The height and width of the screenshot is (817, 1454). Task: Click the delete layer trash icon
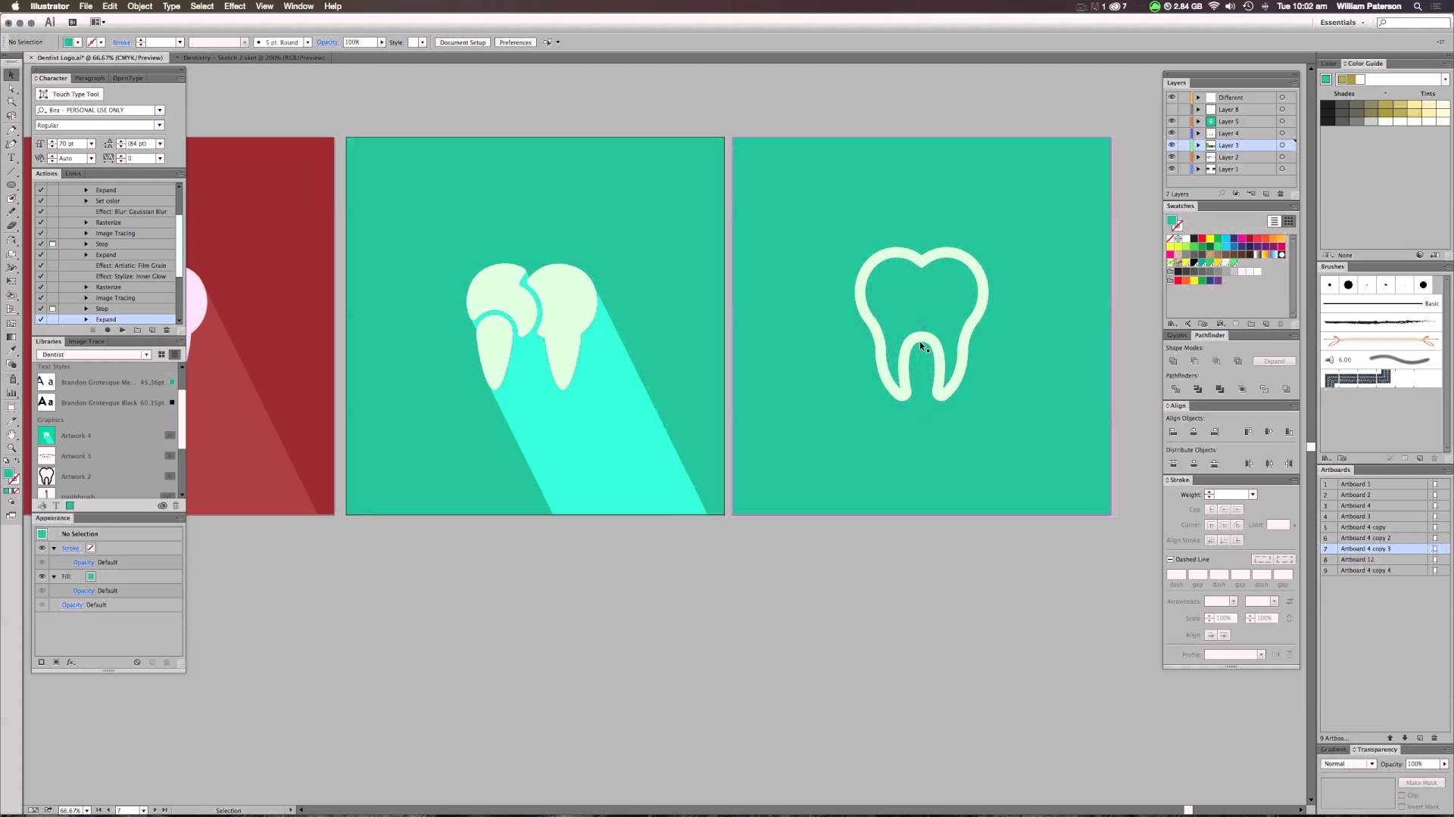[x=1281, y=194]
